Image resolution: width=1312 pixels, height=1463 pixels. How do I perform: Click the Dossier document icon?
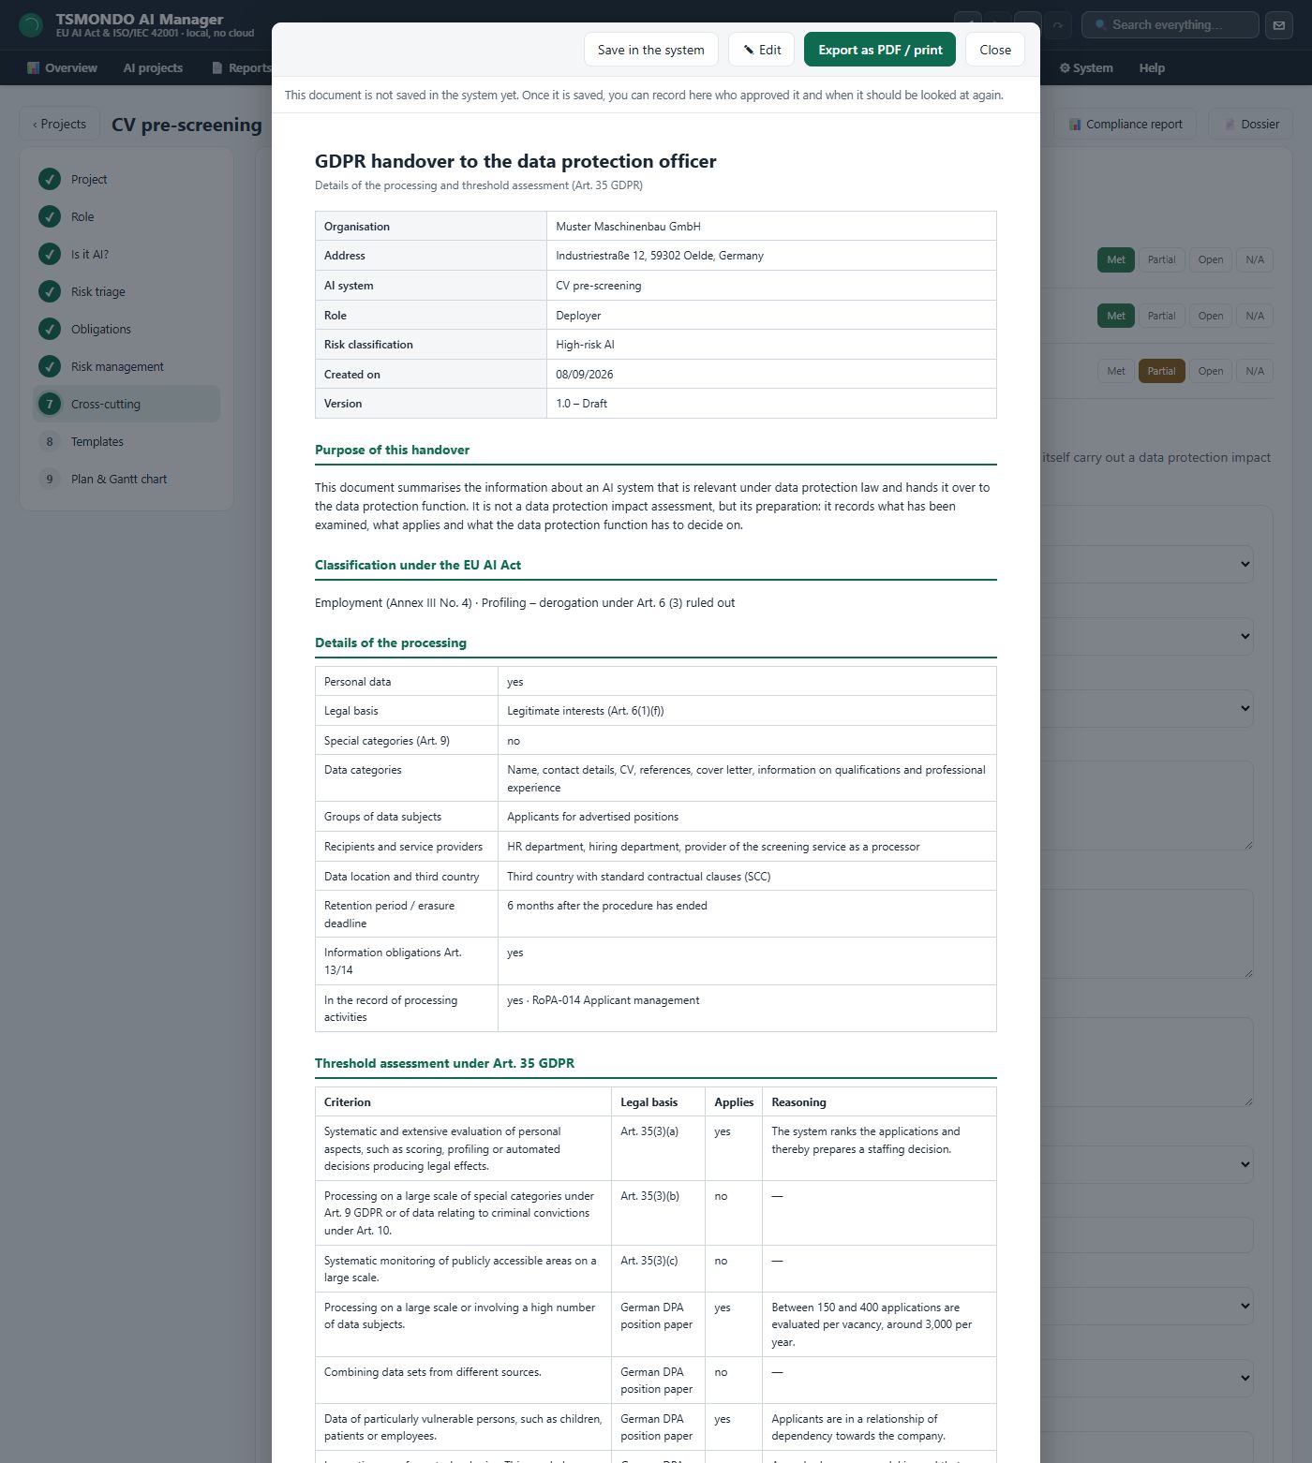click(1230, 124)
